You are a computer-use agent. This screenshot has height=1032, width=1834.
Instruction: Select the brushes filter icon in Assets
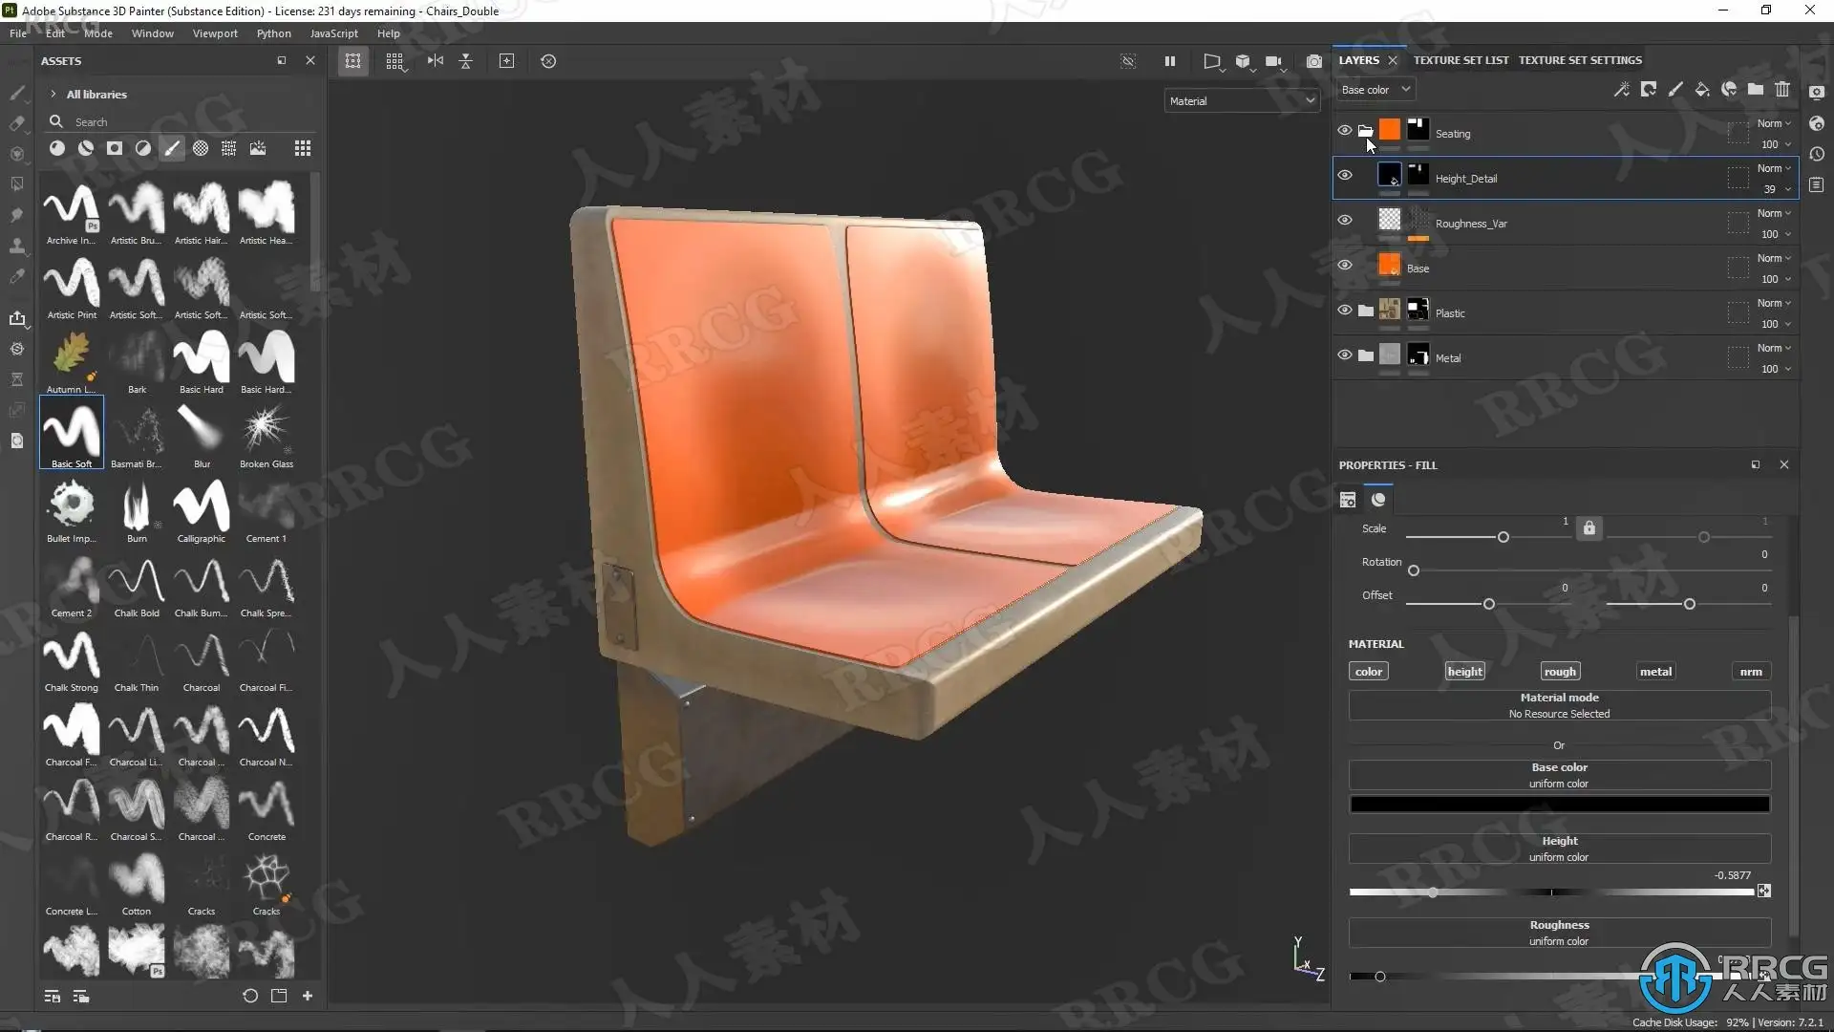(172, 148)
